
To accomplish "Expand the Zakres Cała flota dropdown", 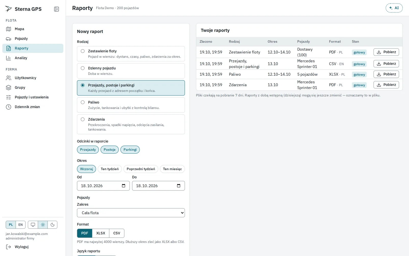I will [131, 213].
